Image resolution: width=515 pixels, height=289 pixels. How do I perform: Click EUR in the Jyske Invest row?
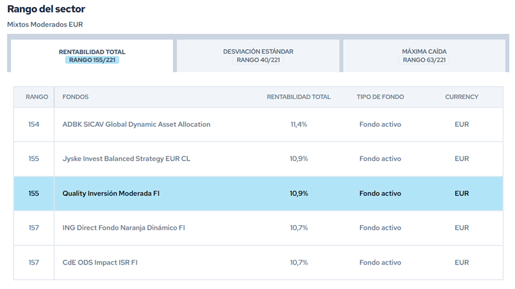(x=462, y=159)
